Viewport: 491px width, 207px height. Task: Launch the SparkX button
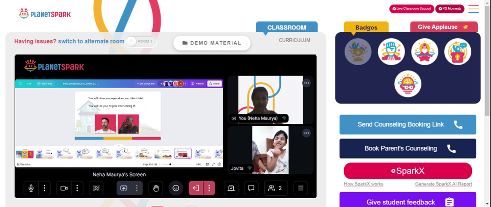[408, 171]
